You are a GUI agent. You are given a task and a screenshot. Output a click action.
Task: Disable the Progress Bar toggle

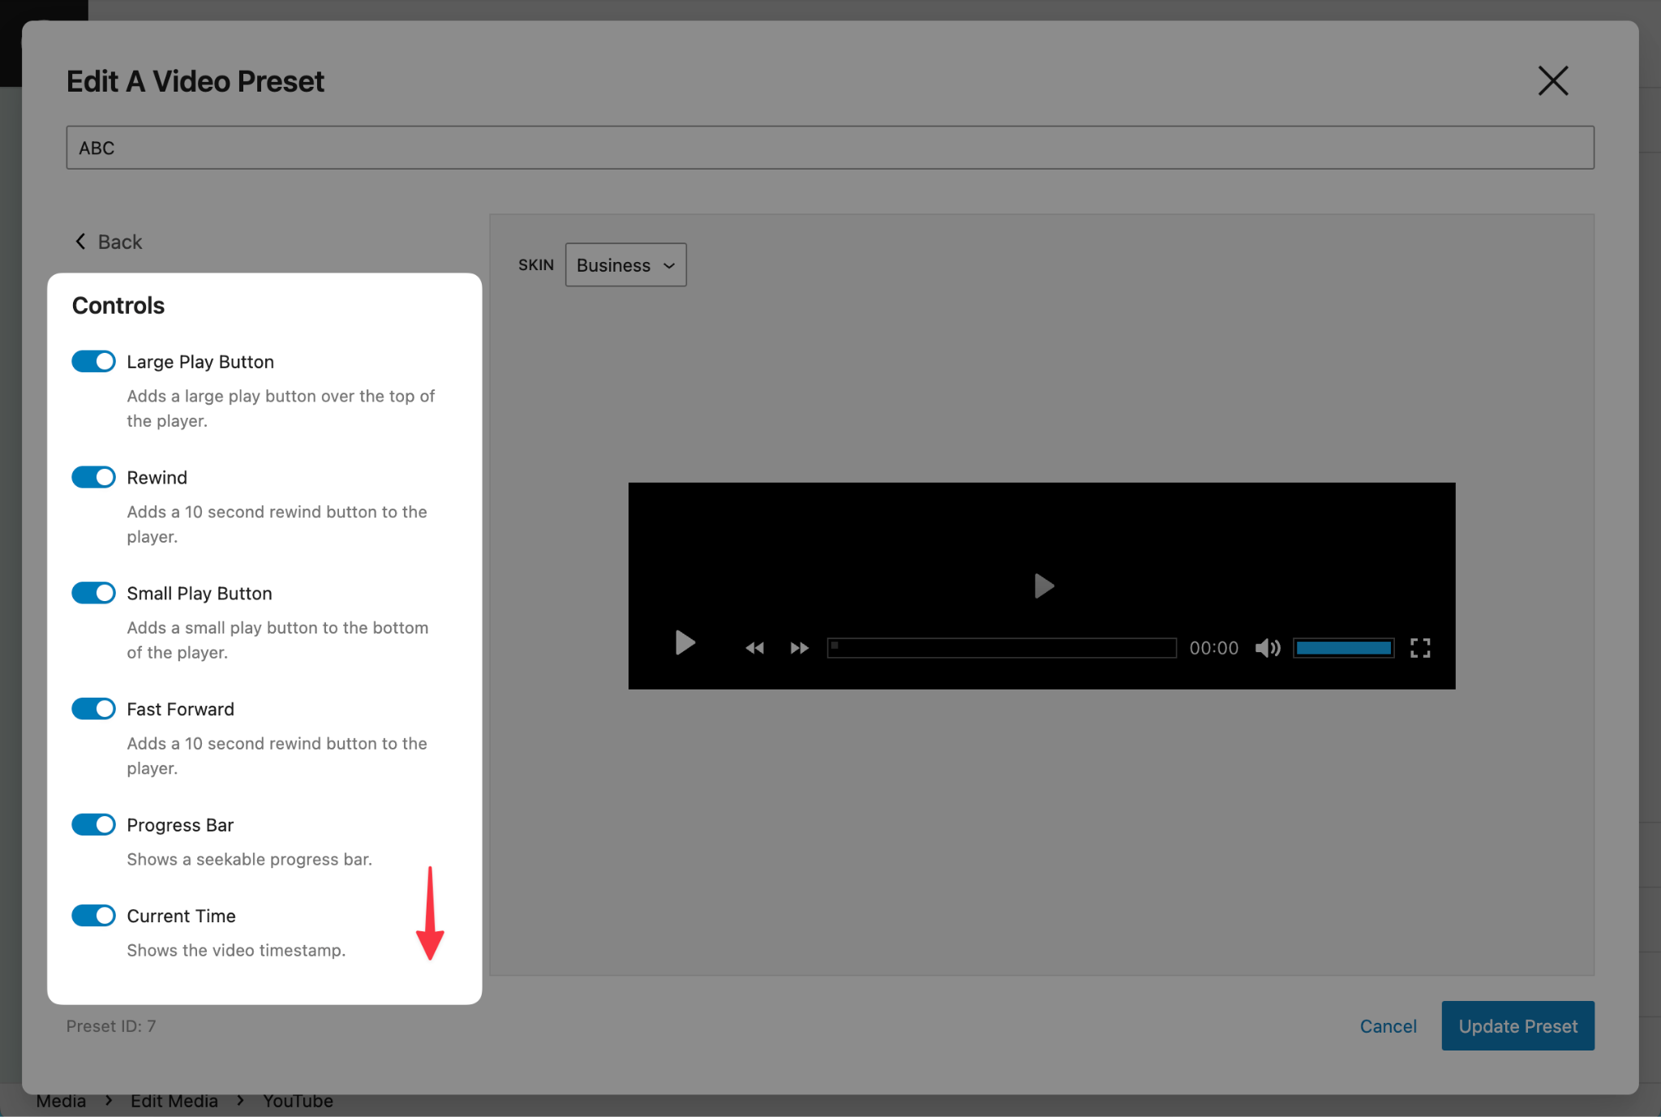pos(92,824)
